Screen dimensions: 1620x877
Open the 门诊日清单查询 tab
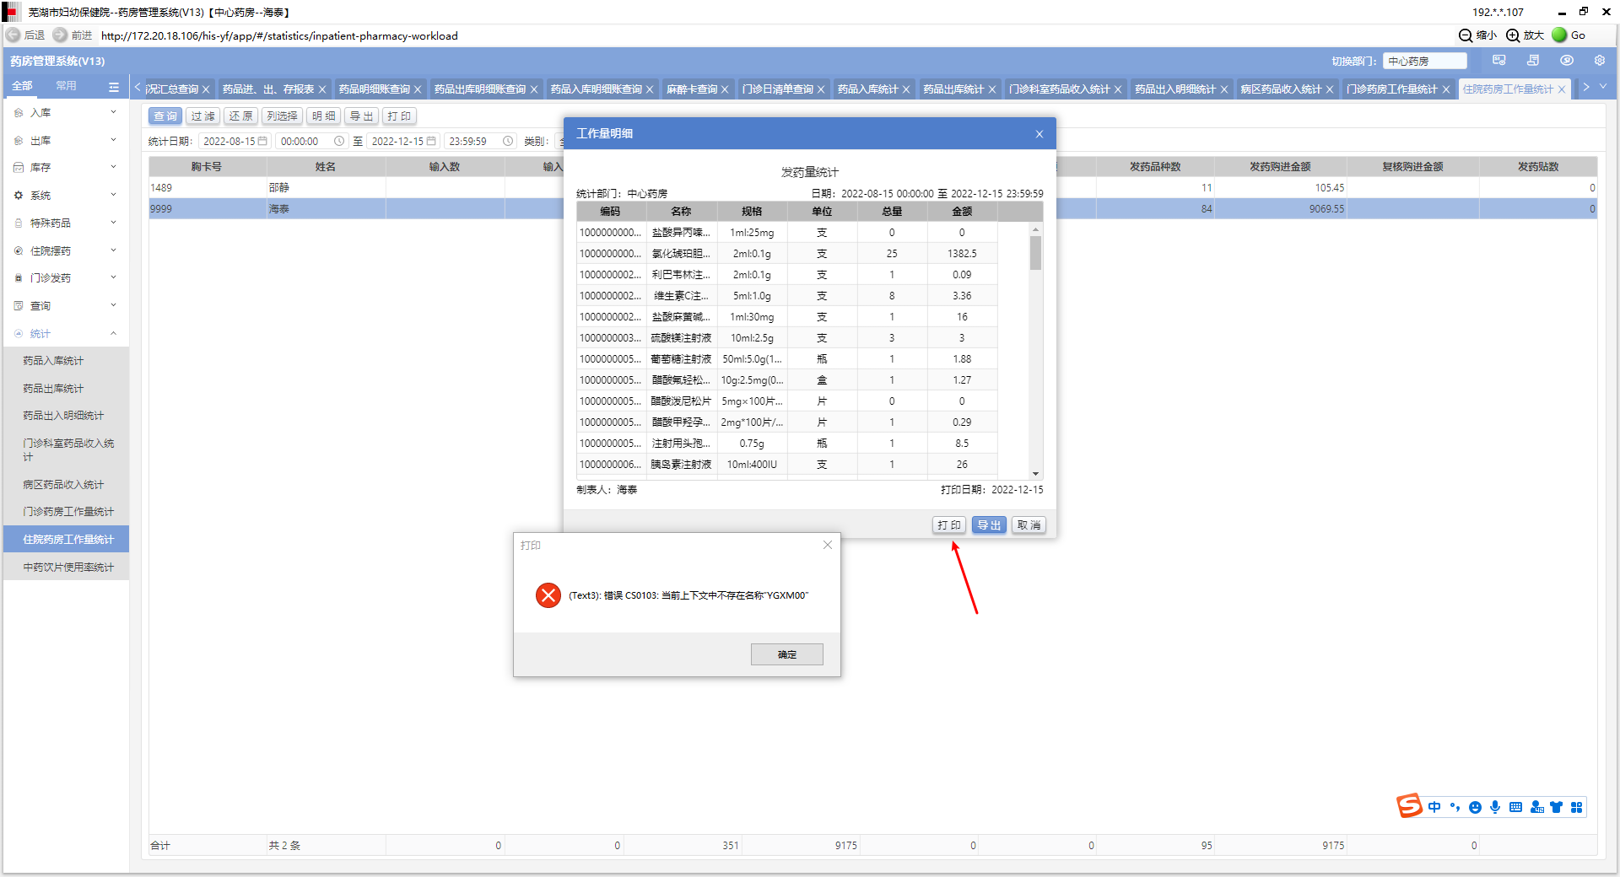coord(778,89)
